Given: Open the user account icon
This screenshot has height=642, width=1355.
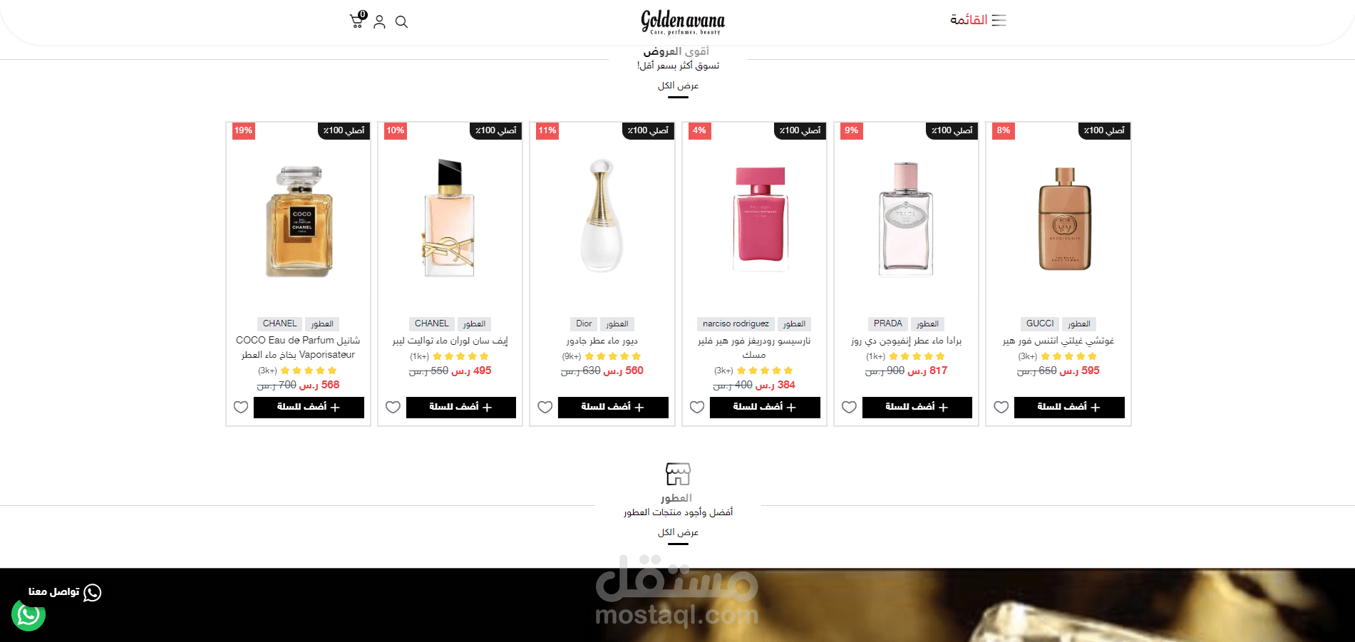Looking at the screenshot, I should [379, 22].
